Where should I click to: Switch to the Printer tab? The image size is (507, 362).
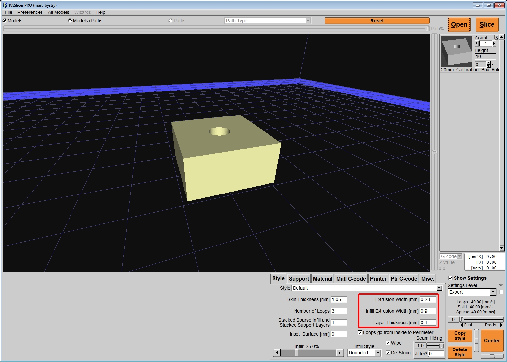pyautogui.click(x=378, y=279)
